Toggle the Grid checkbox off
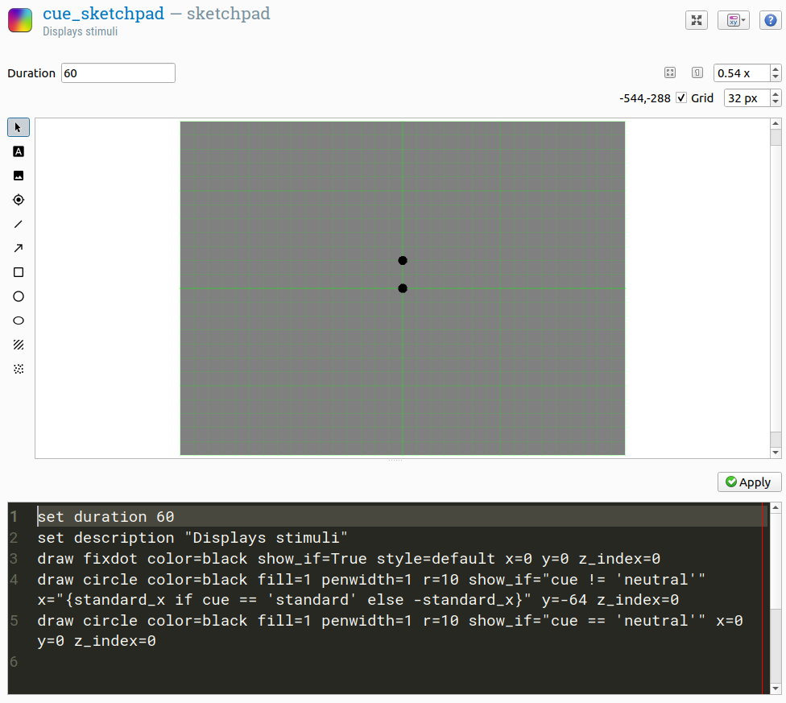 tap(681, 97)
